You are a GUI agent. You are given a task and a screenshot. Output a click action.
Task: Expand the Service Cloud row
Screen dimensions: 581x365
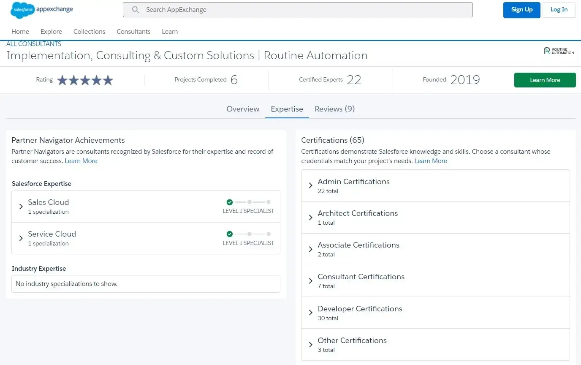(x=146, y=238)
